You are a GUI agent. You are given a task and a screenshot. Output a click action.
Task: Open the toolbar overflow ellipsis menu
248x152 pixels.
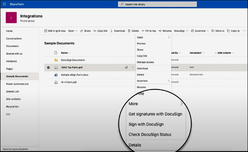(244, 31)
